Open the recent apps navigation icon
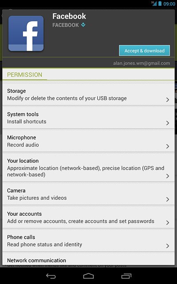This screenshot has height=284, width=177. tap(126, 276)
